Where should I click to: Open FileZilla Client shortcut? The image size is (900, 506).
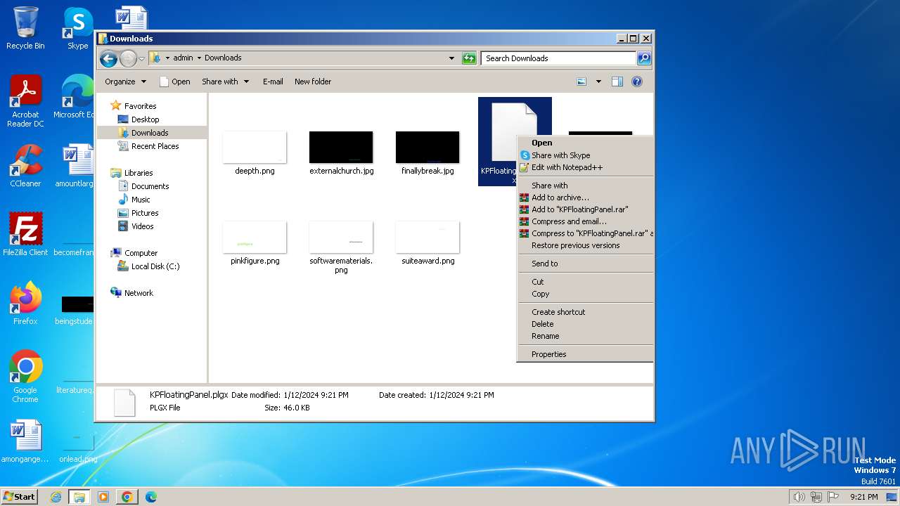coord(25,234)
